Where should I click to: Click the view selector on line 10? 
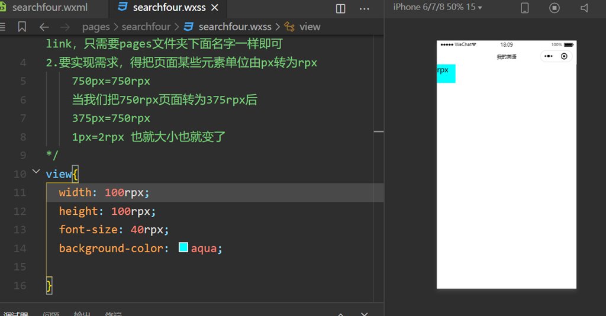(59, 174)
